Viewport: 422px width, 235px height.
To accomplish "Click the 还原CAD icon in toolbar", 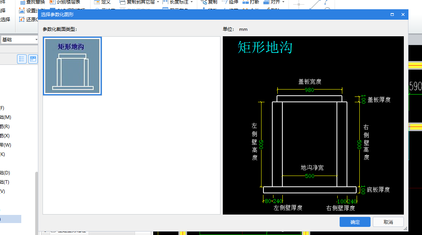I will (22, 19).
